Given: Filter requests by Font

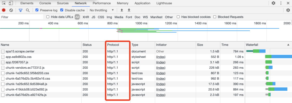Looking at the screenshot, I should (x=129, y=17).
